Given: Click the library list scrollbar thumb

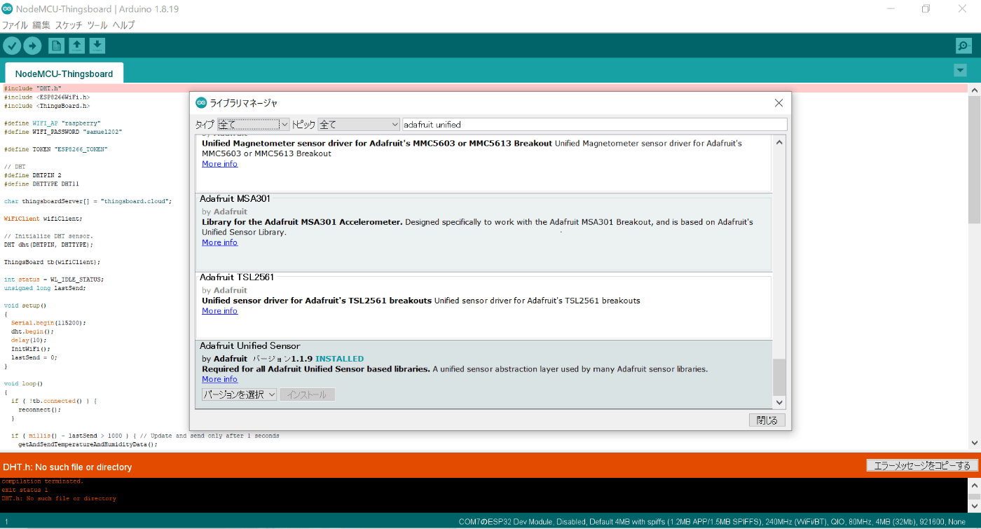Looking at the screenshot, I should (x=779, y=378).
